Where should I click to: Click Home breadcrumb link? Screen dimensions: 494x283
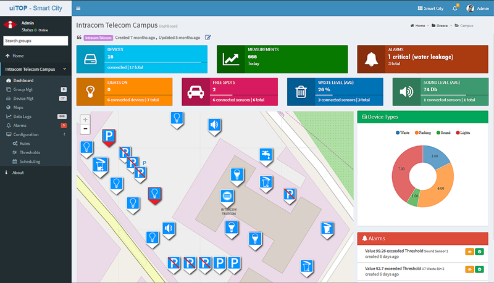[x=417, y=26]
